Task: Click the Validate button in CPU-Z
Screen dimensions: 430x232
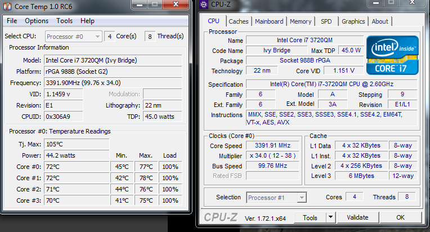Action: click(357, 217)
